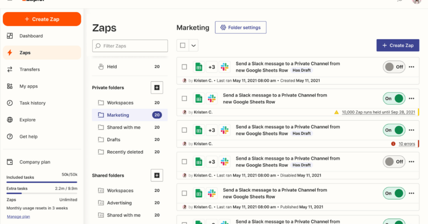Click the Task history clock icon

point(10,103)
